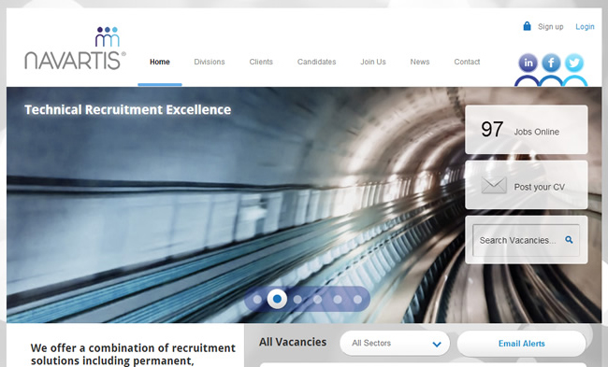Screen dimensions: 608x367
Task: Select the sixth carousel slide dot
Action: pos(357,299)
